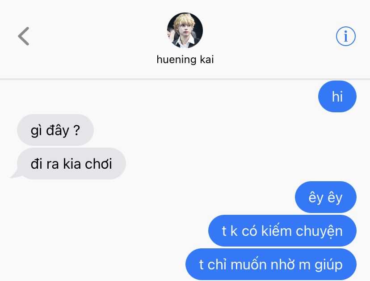Click the word "muốn" in bottom bubble

(249, 264)
